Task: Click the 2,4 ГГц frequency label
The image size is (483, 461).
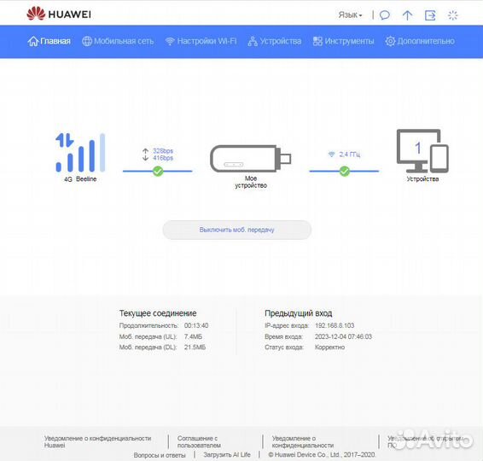Action: point(350,154)
